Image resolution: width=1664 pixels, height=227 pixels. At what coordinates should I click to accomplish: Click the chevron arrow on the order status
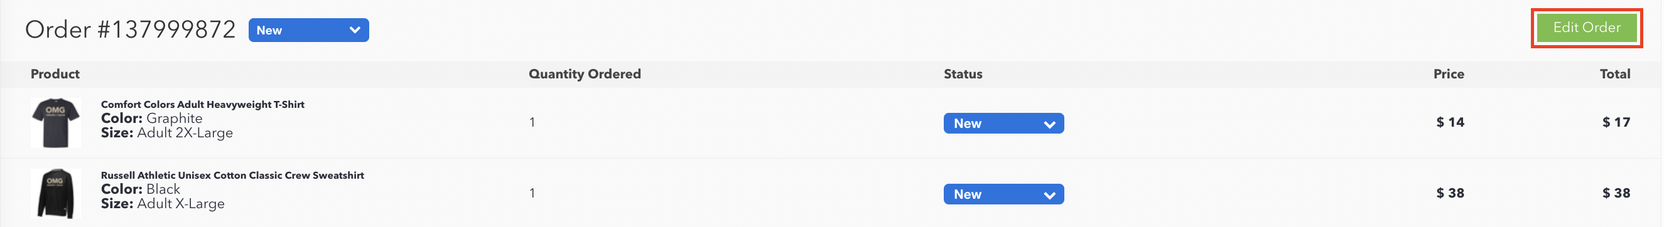[355, 30]
